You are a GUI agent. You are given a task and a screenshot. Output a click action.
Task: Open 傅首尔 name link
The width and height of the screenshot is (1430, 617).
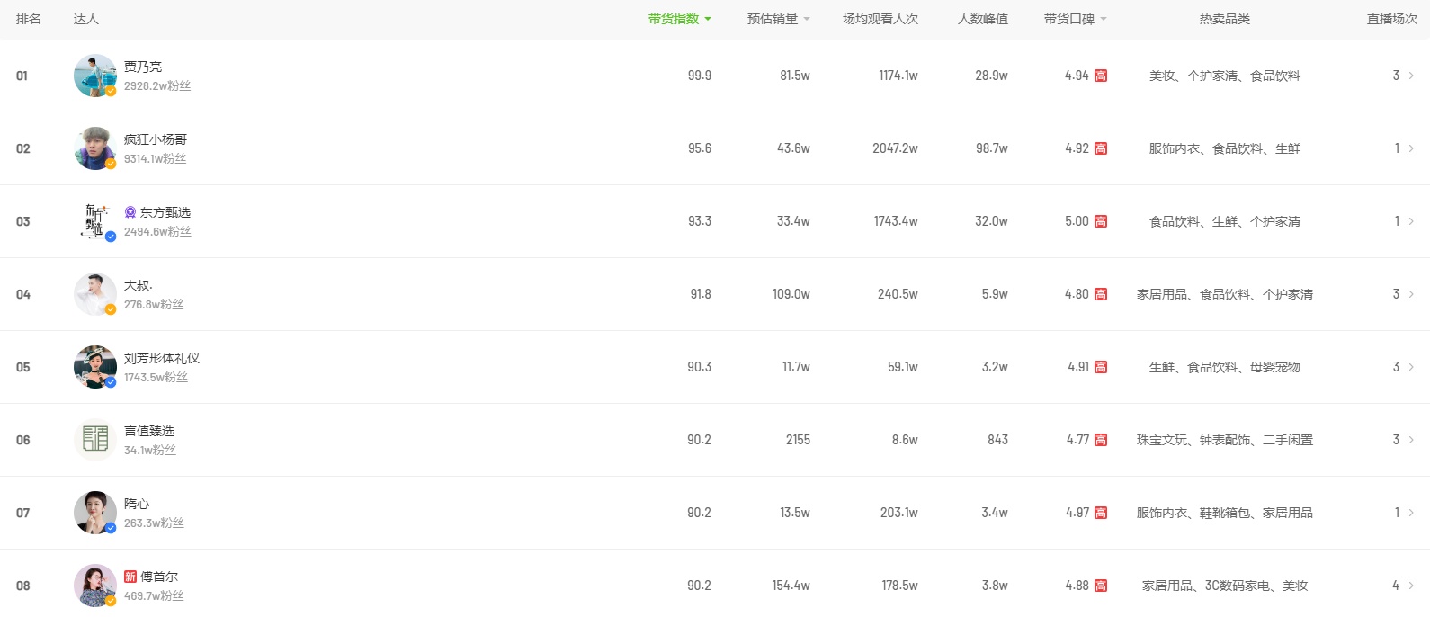pos(159,577)
